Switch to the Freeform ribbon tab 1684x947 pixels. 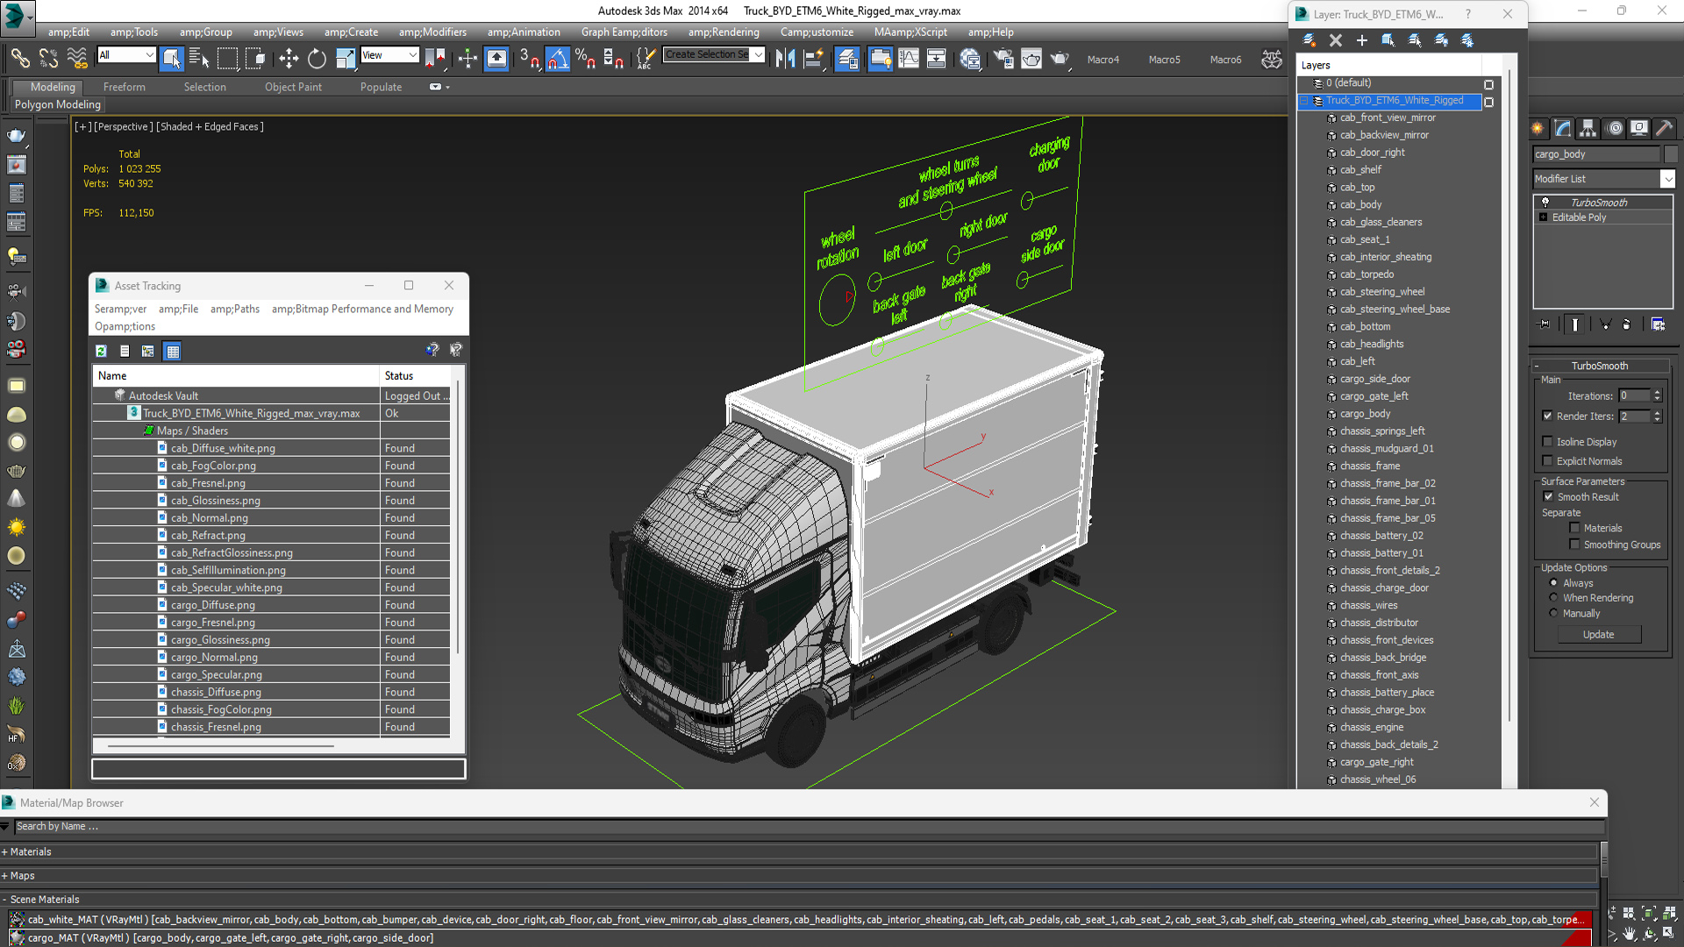[124, 87]
